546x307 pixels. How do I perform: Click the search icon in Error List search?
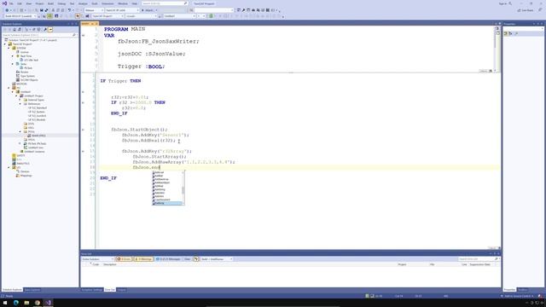[x=497, y=259]
